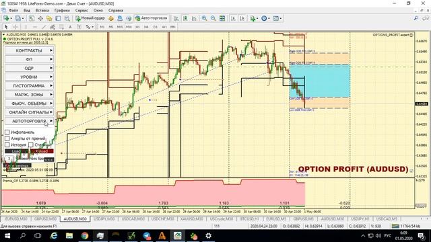Click the Load button in panel

pos(16,151)
